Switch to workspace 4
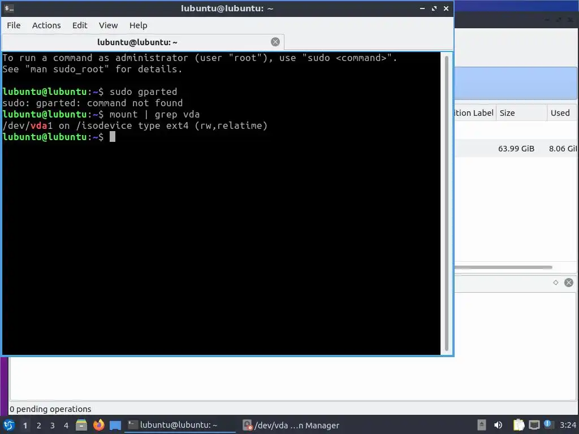The width and height of the screenshot is (579, 434). click(66, 426)
